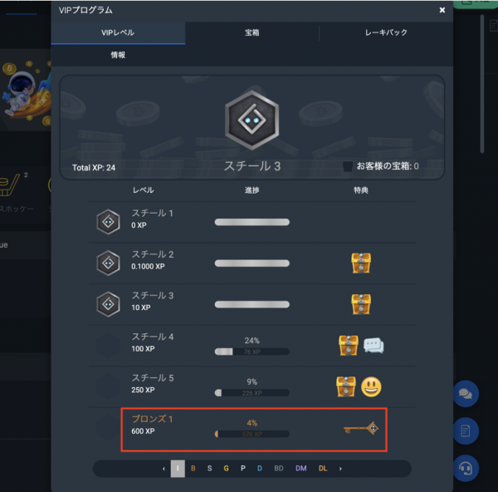This screenshot has width=498, height=492.
Task: Click the Steel 1 level badge icon
Action: pos(108,222)
